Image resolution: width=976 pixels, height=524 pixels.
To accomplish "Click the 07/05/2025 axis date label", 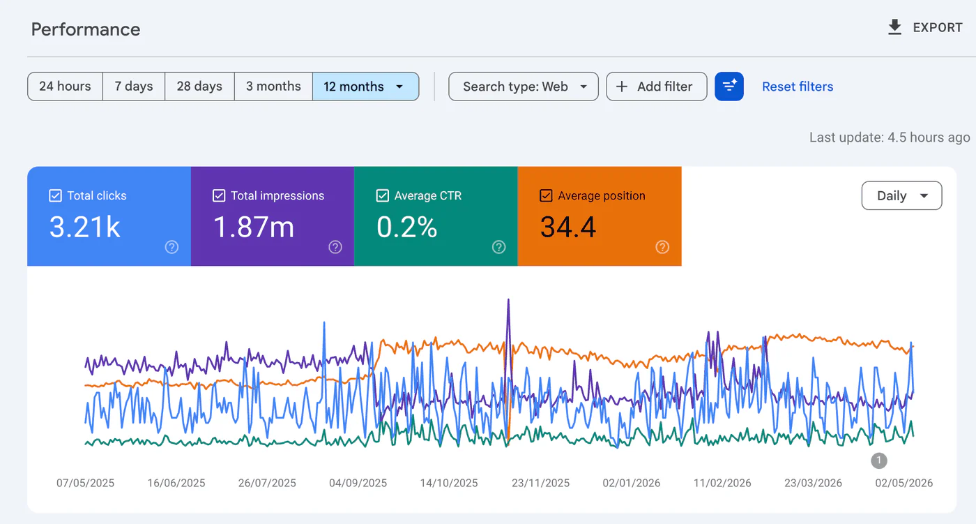I will point(86,483).
